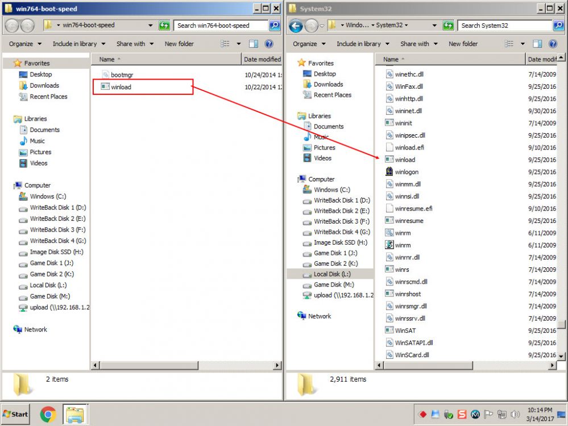568x426 pixels.
Task: Click Back arrow in win764-boot-speed window
Action: [12, 26]
